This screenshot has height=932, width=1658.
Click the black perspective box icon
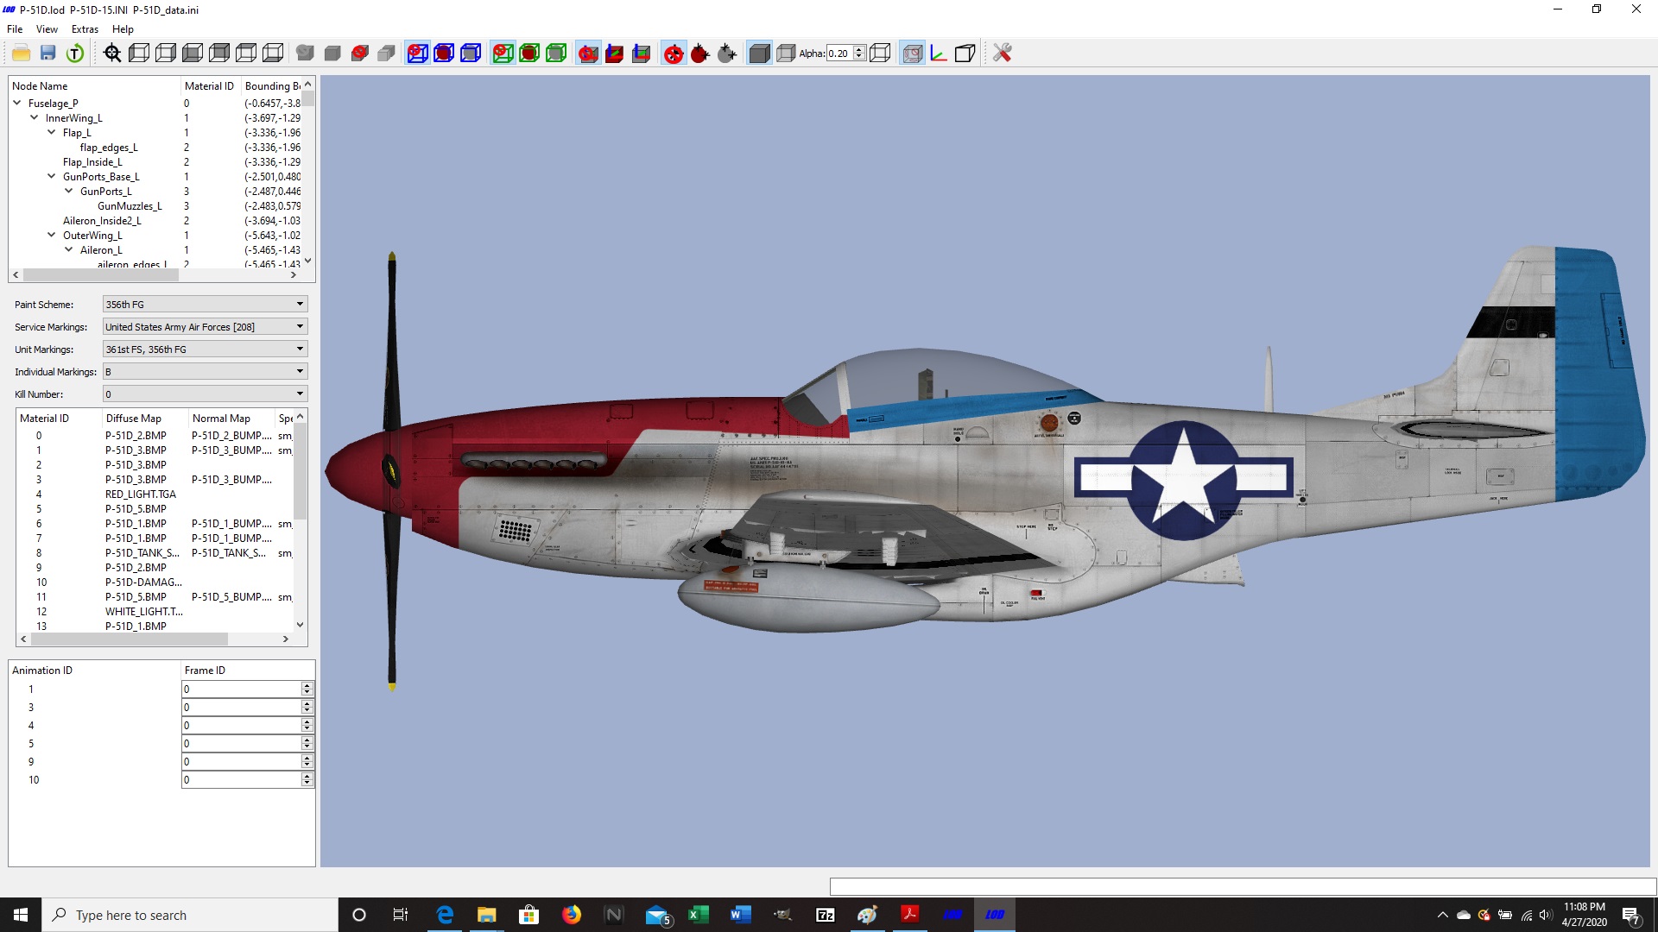click(965, 54)
